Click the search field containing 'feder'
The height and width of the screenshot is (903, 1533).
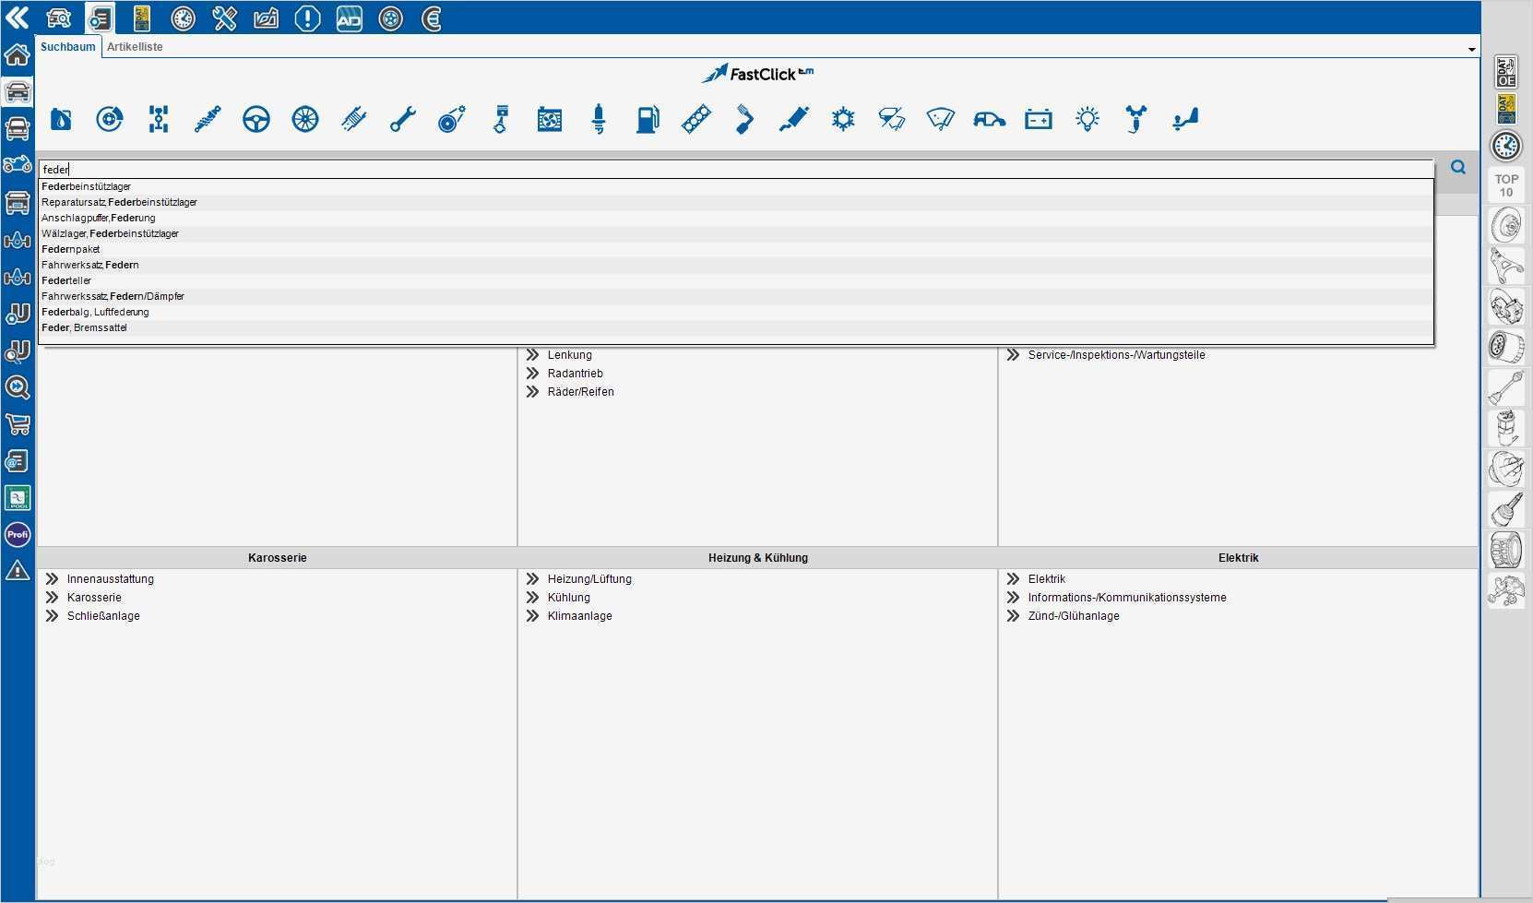(x=736, y=170)
